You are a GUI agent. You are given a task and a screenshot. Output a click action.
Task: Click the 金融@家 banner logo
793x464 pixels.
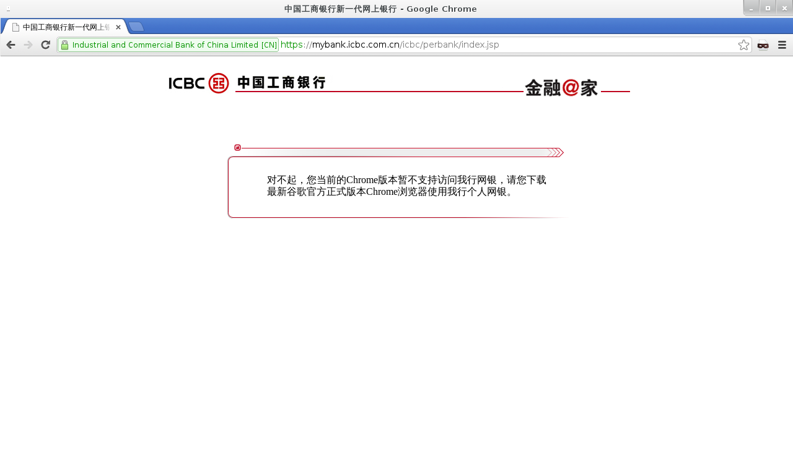561,88
